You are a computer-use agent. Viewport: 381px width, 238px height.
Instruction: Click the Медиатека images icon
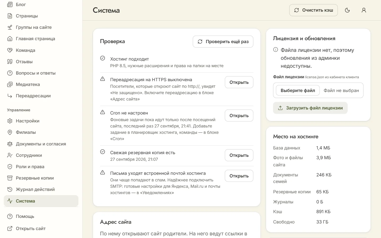(10, 84)
